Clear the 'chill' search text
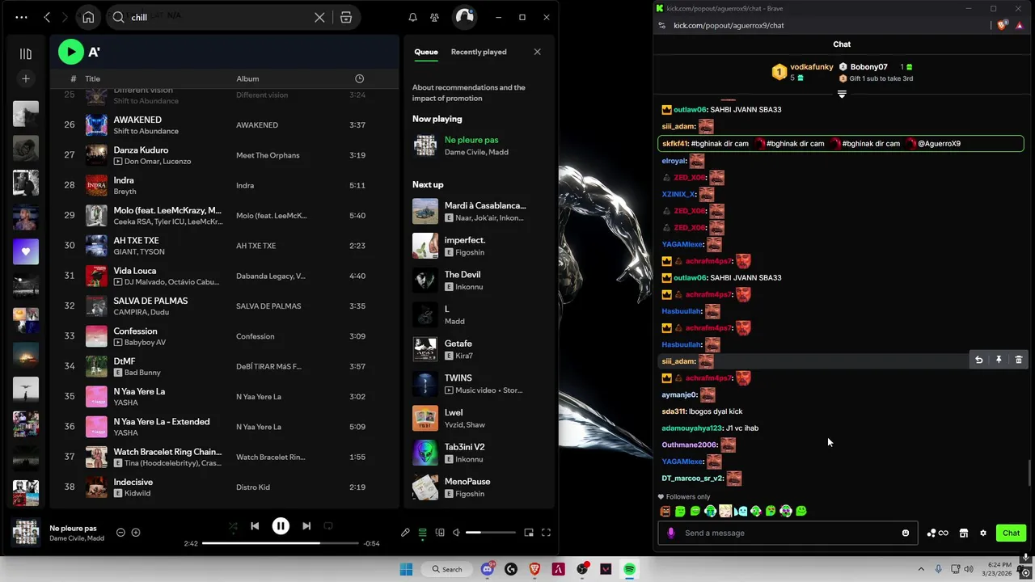Screen dimensions: 1035x582 (319, 17)
